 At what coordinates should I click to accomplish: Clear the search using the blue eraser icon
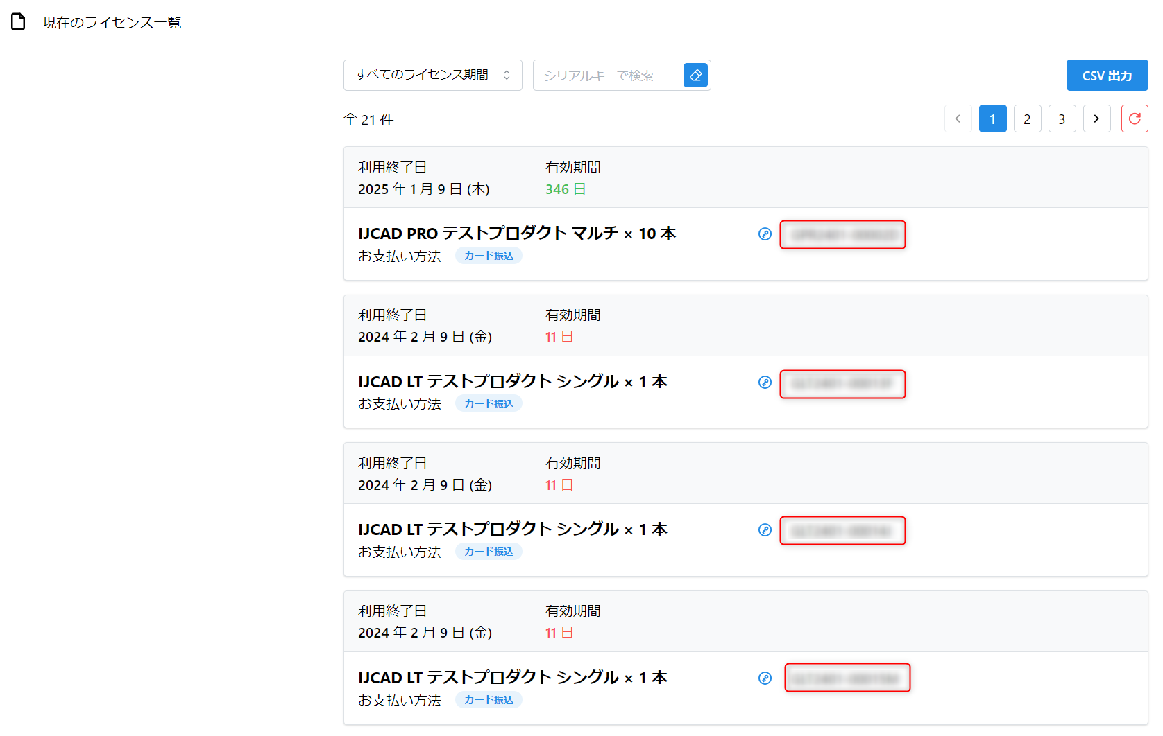[695, 75]
